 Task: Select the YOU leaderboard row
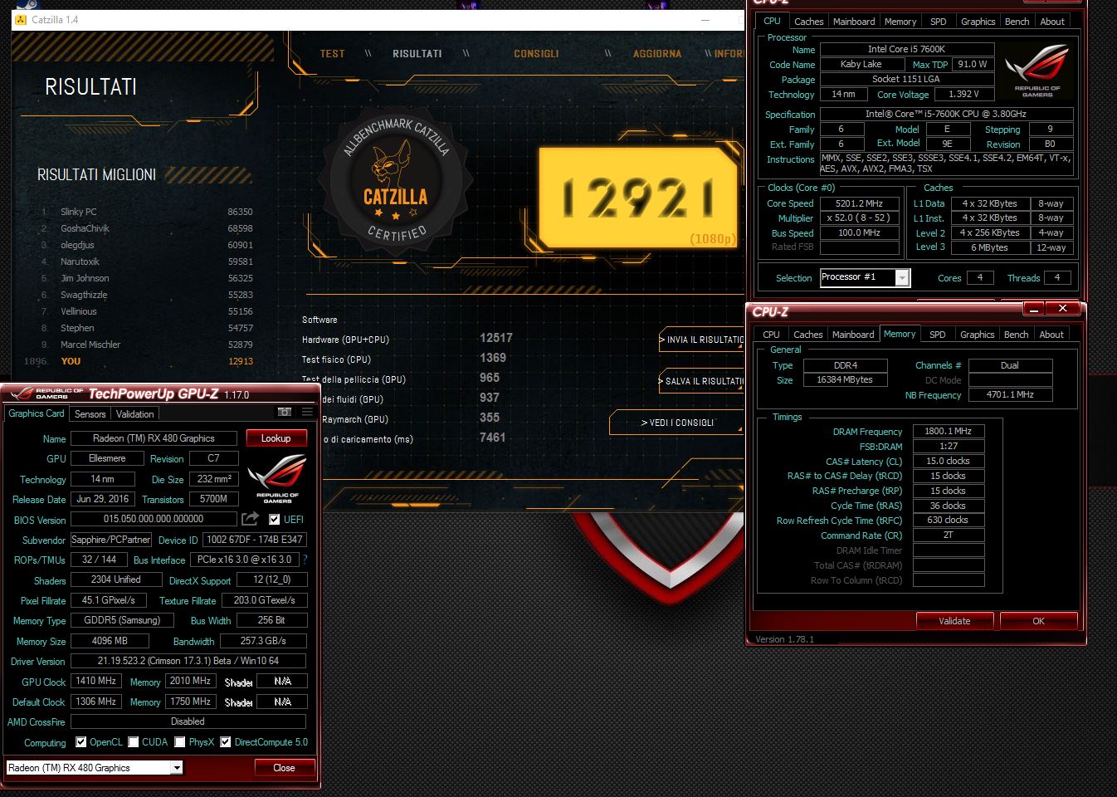pos(139,361)
